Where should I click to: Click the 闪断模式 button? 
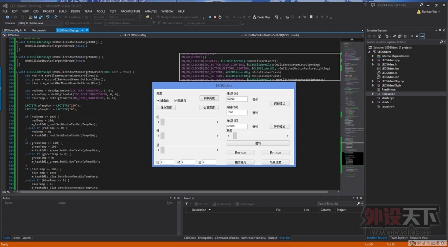coord(280,104)
